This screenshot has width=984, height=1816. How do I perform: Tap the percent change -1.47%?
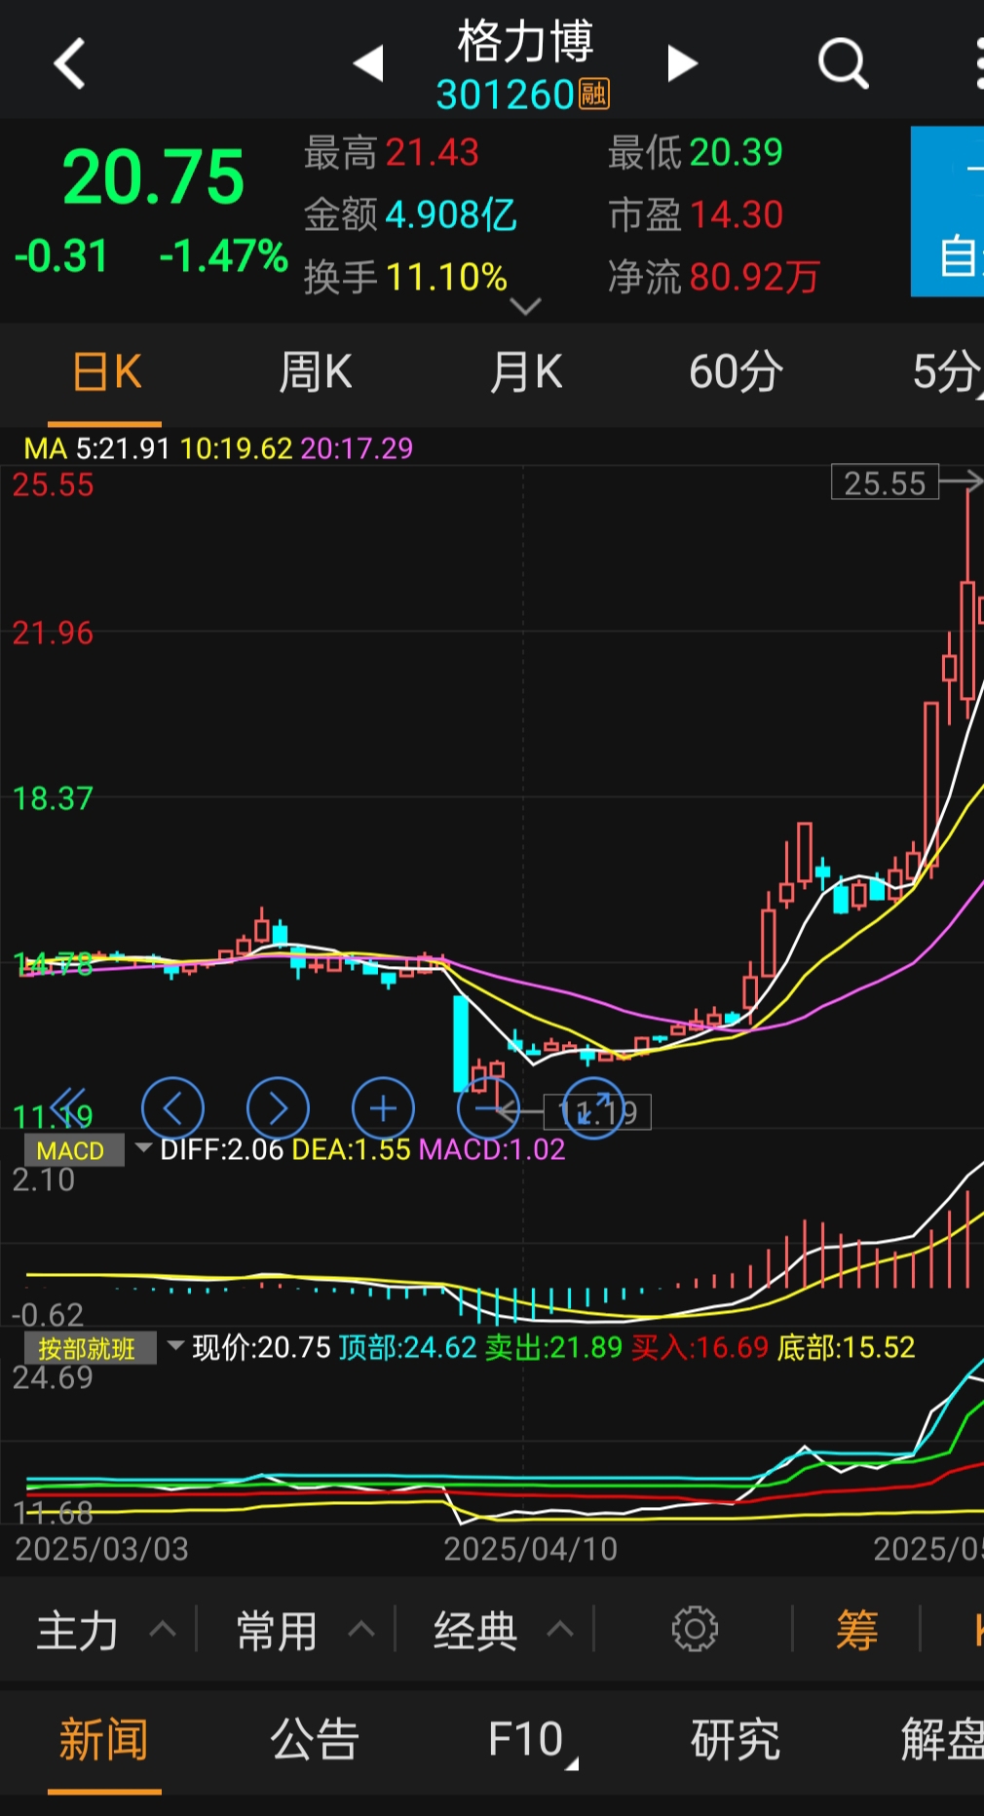[x=223, y=256]
